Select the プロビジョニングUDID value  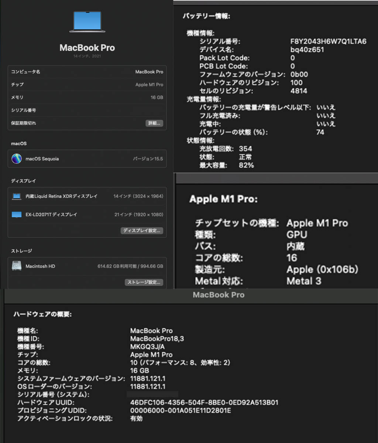[181, 411]
